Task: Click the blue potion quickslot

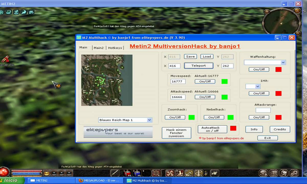Action: [x=137, y=173]
